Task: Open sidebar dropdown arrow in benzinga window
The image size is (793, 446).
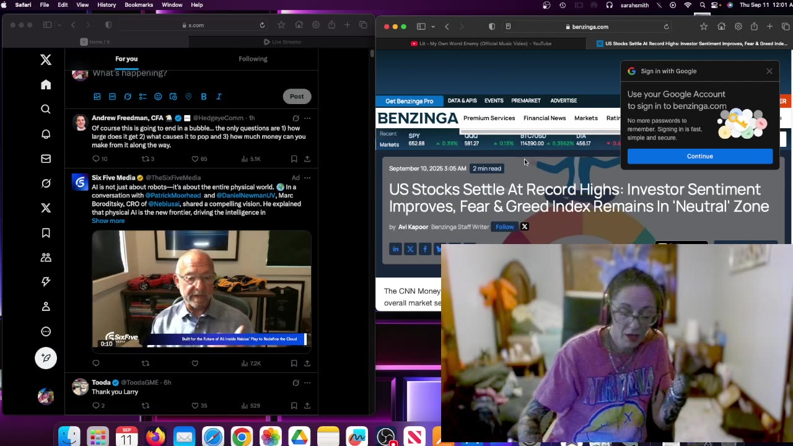Action: pyautogui.click(x=432, y=27)
